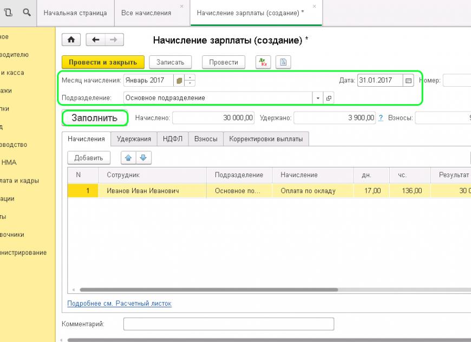The width and height of the screenshot is (471, 342).
Task: Move row up with blue arrow
Action: pos(128,158)
